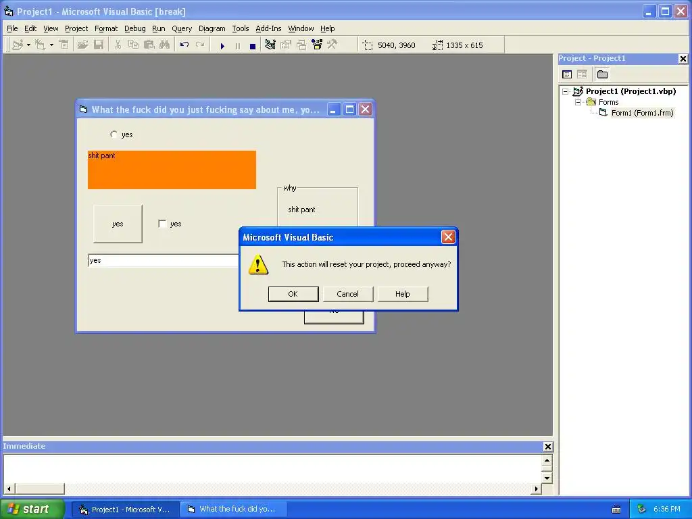Collapse the Project1 (Project1.vbp) tree node

[566, 92]
